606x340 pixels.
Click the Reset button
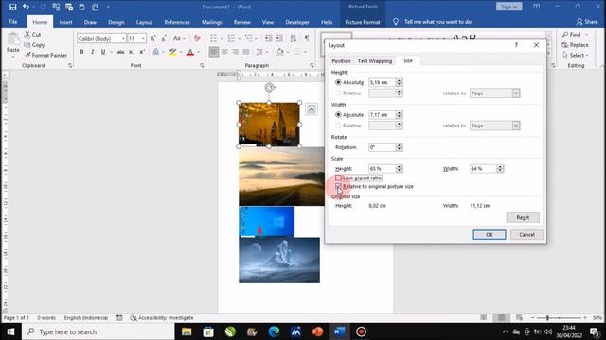point(523,217)
